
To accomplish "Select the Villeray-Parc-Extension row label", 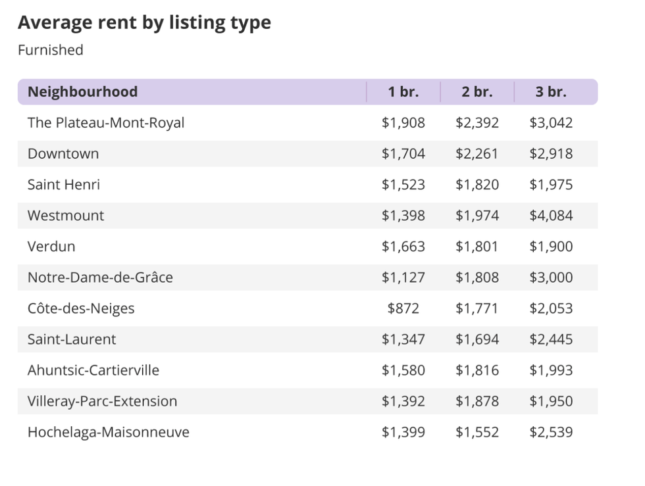I will click(x=102, y=401).
